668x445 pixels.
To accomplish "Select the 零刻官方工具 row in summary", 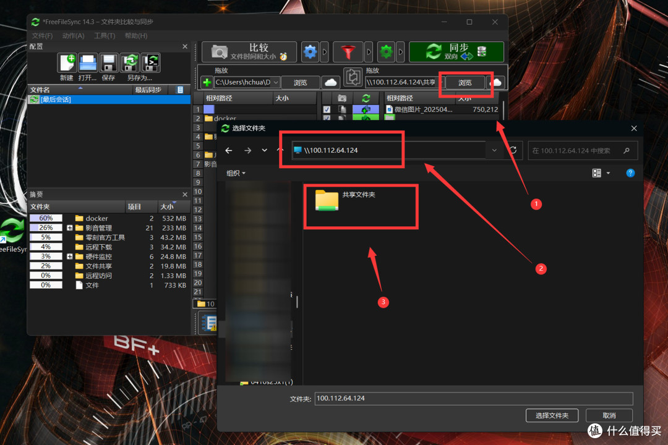I will (x=109, y=237).
